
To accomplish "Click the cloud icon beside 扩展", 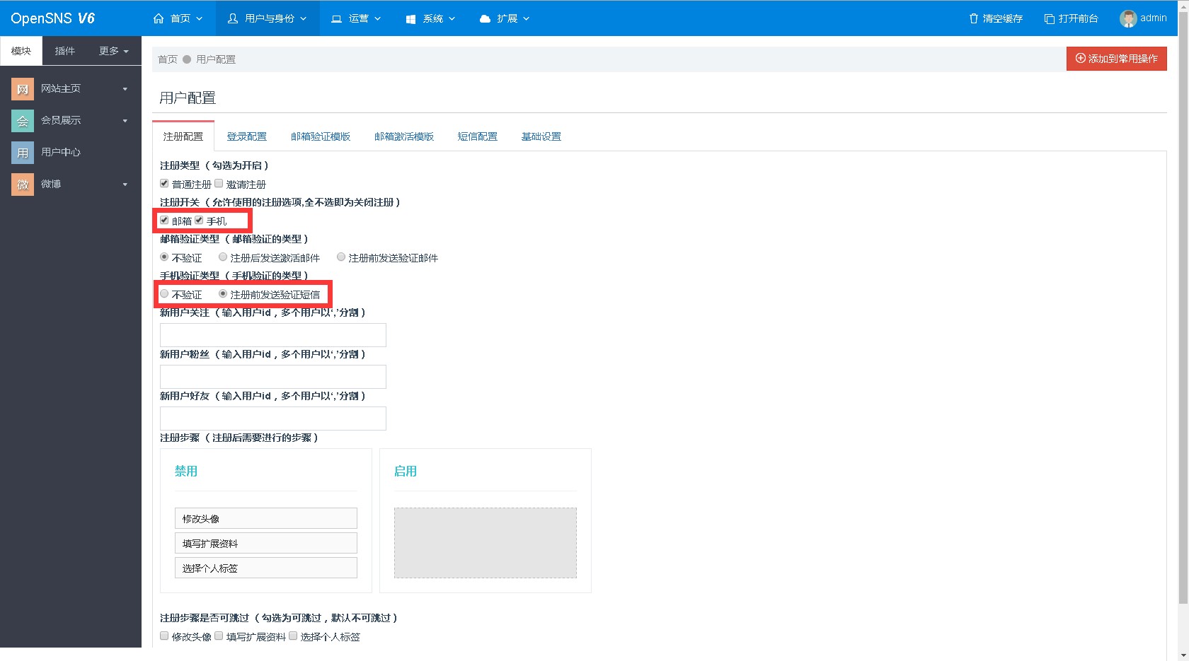I will click(485, 19).
